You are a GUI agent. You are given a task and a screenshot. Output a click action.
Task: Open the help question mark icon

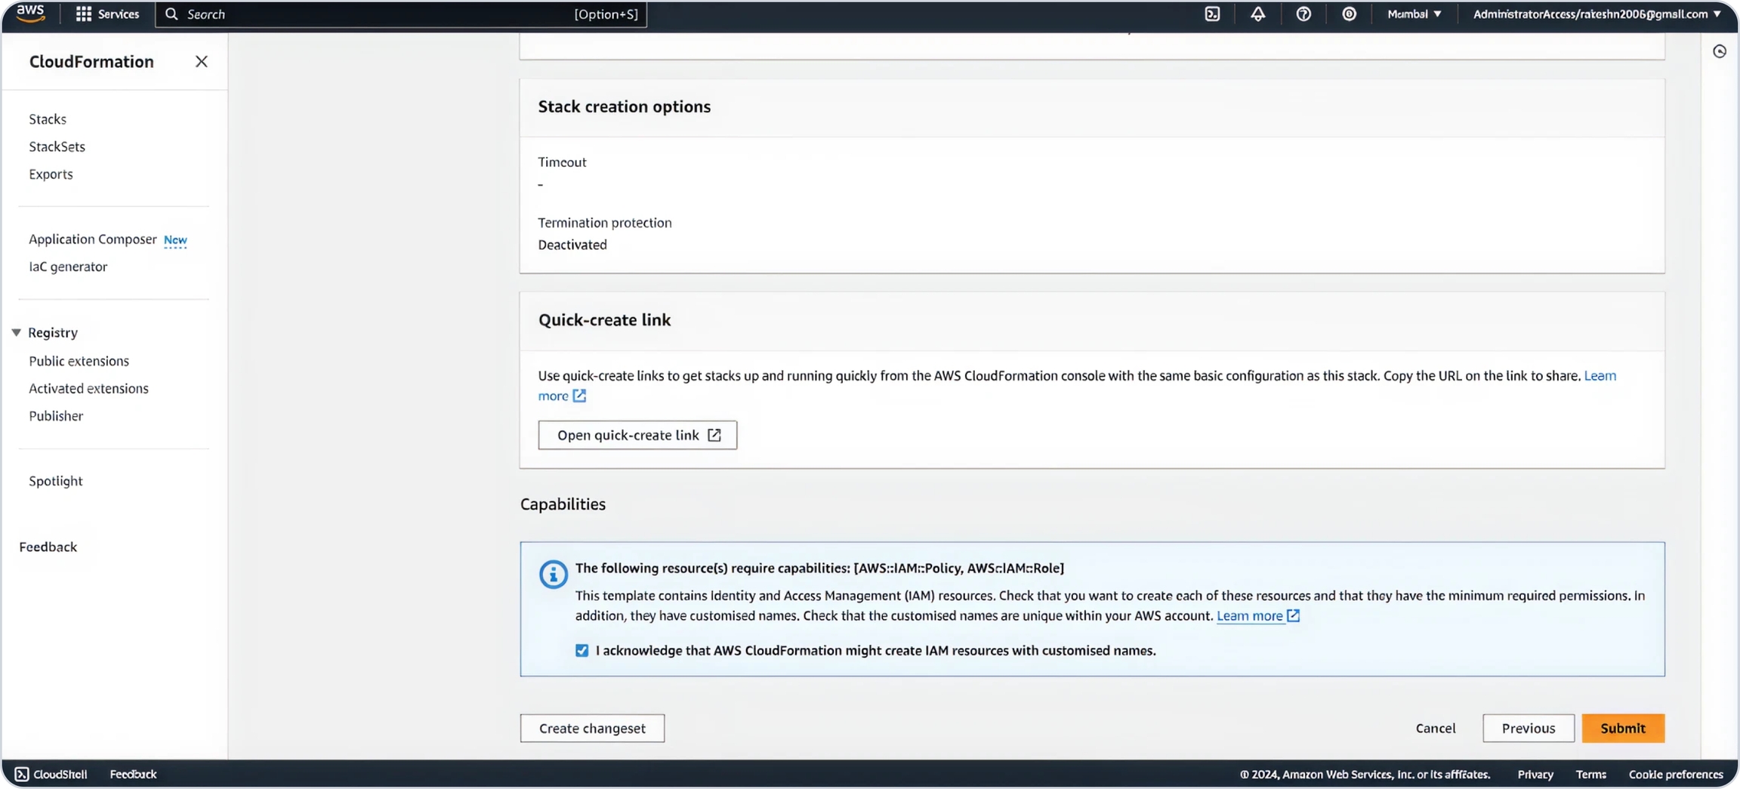[x=1303, y=14]
